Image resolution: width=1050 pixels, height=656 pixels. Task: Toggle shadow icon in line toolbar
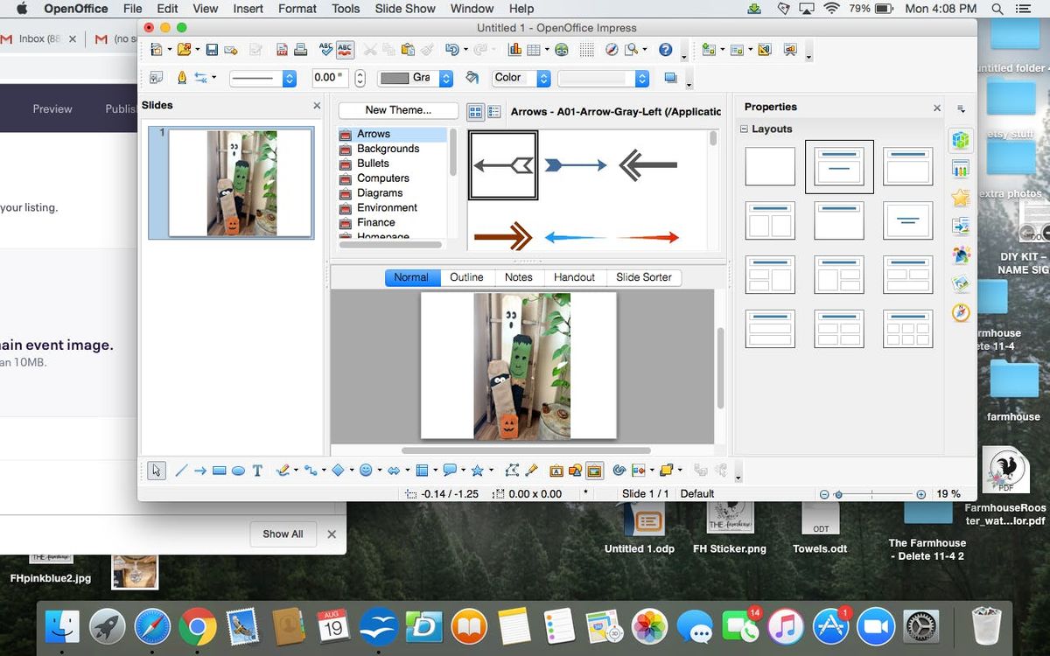[x=670, y=77]
